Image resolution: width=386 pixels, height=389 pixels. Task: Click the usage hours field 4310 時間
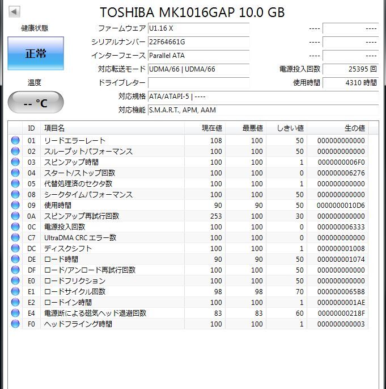tap(351, 82)
